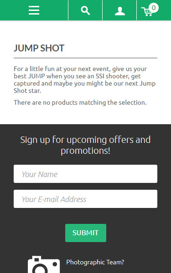View the shopping cart icon

pyautogui.click(x=147, y=12)
